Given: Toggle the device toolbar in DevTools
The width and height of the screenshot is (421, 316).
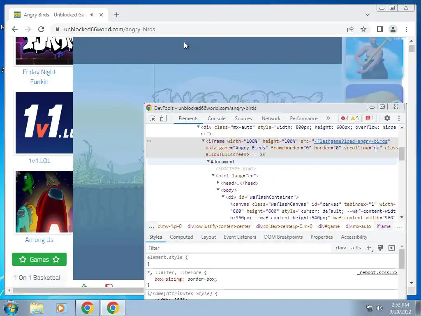Looking at the screenshot, I should (x=163, y=118).
